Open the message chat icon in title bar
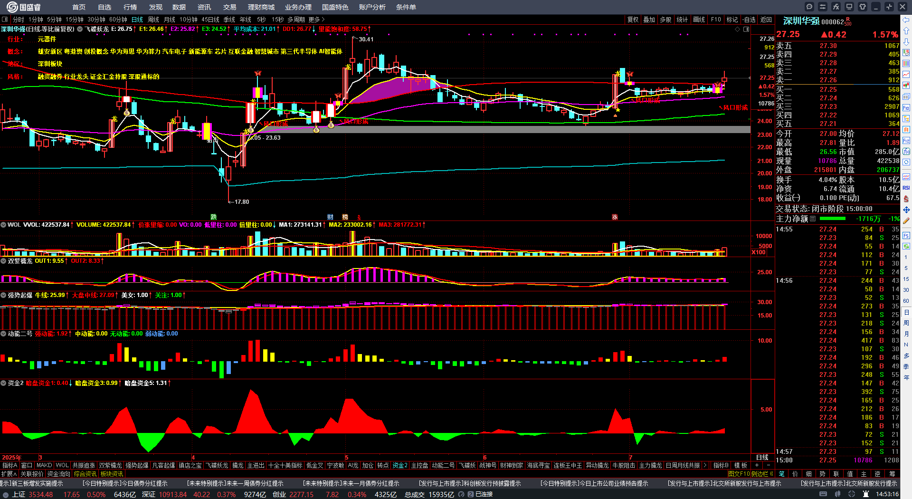Viewport: 912px width, 499px height. click(809, 7)
